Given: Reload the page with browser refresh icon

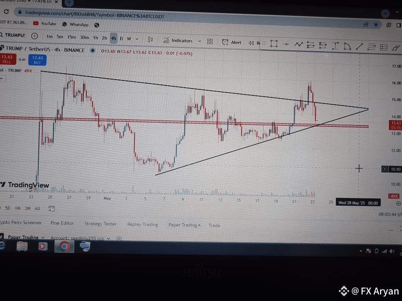Looking at the screenshot, I should (x=6, y=12).
